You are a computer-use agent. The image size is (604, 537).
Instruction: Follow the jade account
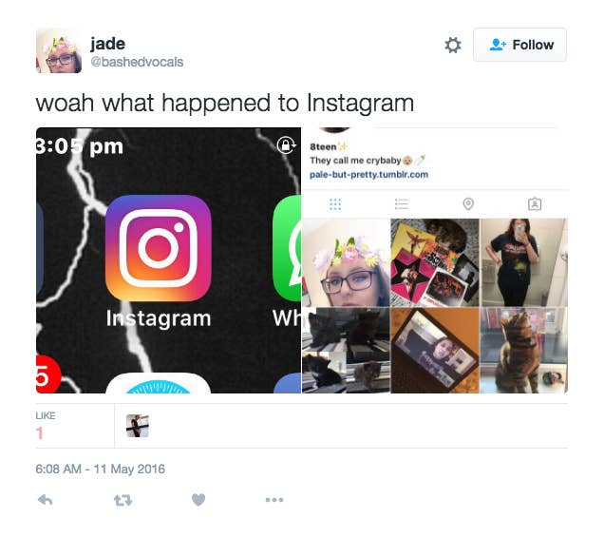(519, 45)
